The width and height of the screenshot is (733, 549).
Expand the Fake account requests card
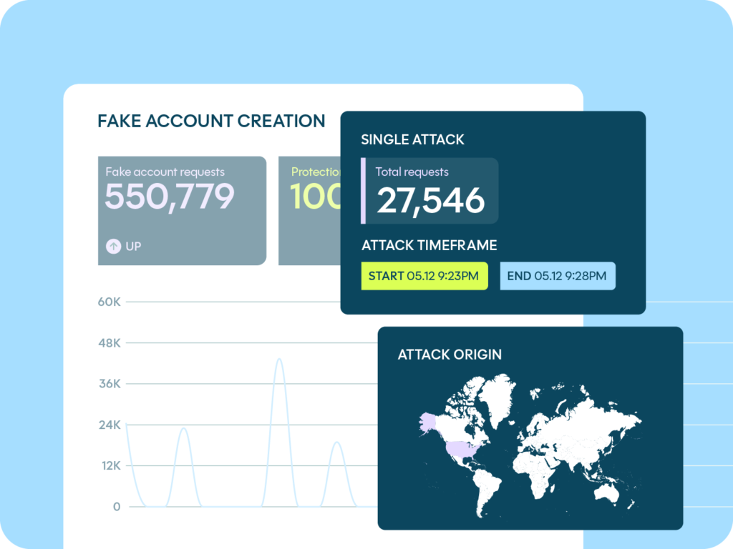tap(181, 210)
